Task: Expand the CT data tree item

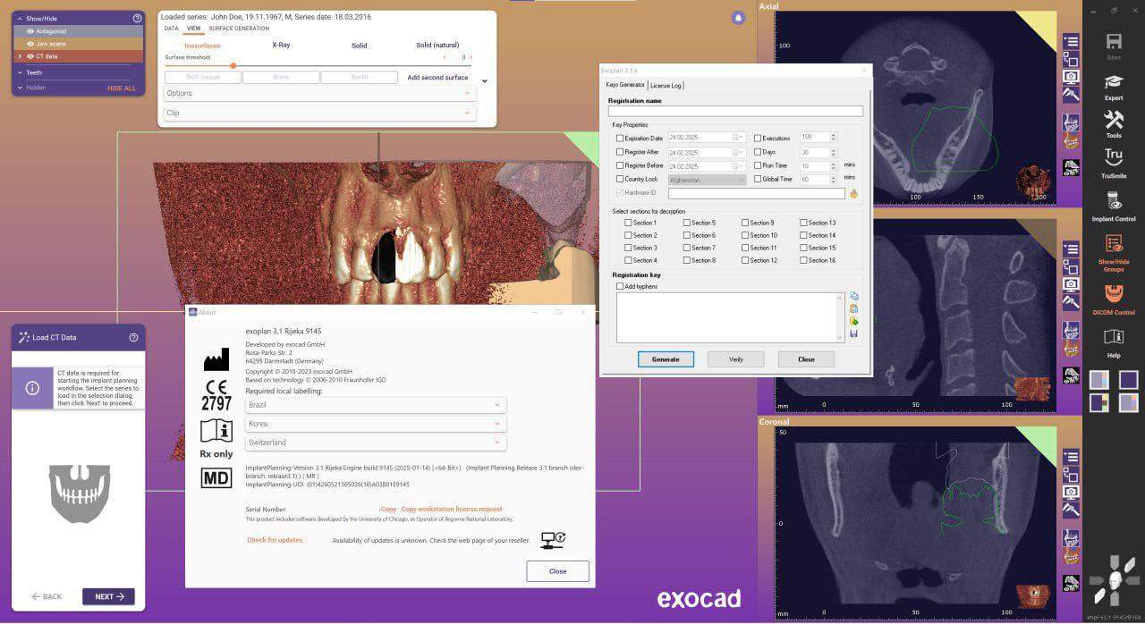Action: point(20,56)
